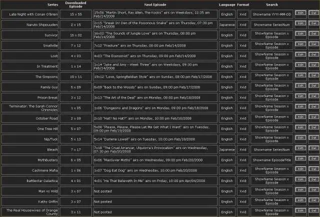Edit the Family Guy entry
Screen dimensions: 320x217
point(300,85)
